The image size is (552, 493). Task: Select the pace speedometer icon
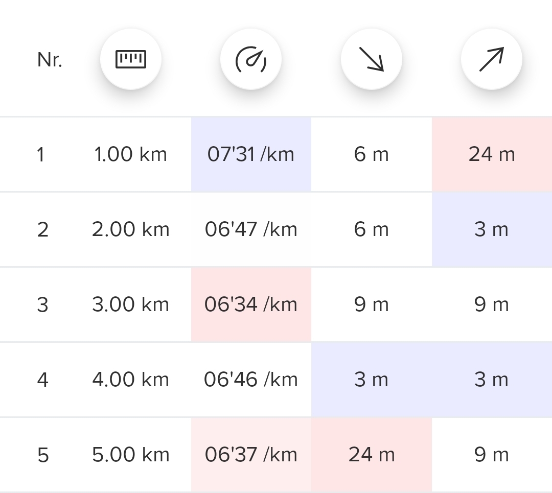tap(251, 59)
